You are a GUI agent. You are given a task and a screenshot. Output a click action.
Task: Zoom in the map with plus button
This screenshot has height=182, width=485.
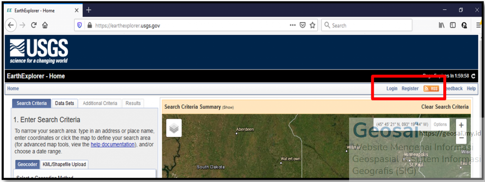pyautogui.click(x=461, y=125)
